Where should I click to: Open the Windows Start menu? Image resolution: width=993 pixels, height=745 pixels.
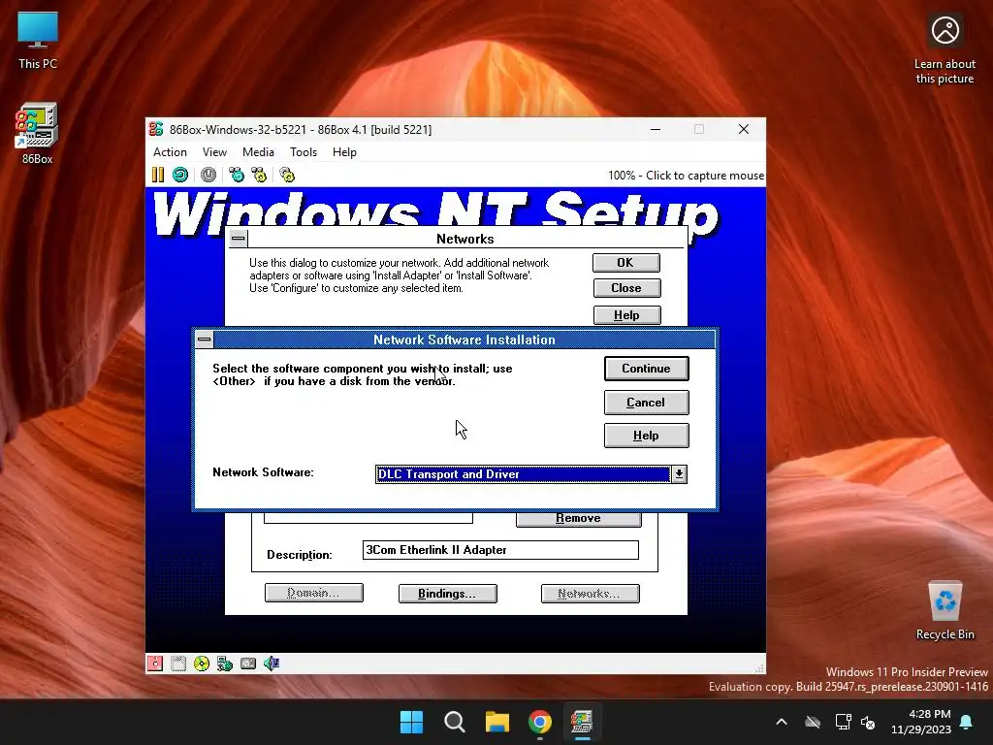click(x=411, y=722)
